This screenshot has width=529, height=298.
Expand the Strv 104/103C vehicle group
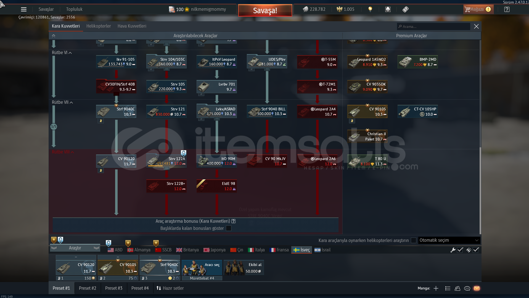[x=166, y=69]
